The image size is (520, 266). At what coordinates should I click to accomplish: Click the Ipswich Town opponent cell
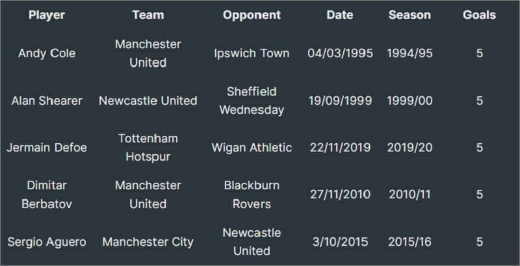[252, 53]
